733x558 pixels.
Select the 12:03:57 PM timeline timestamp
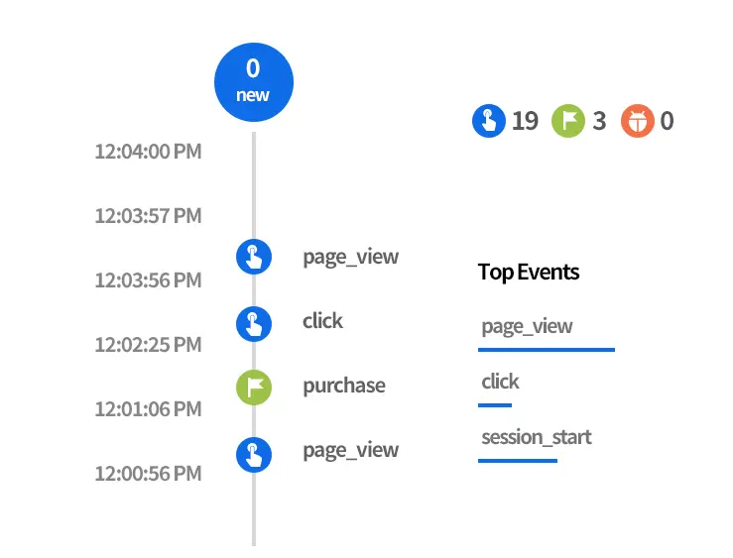[148, 215]
